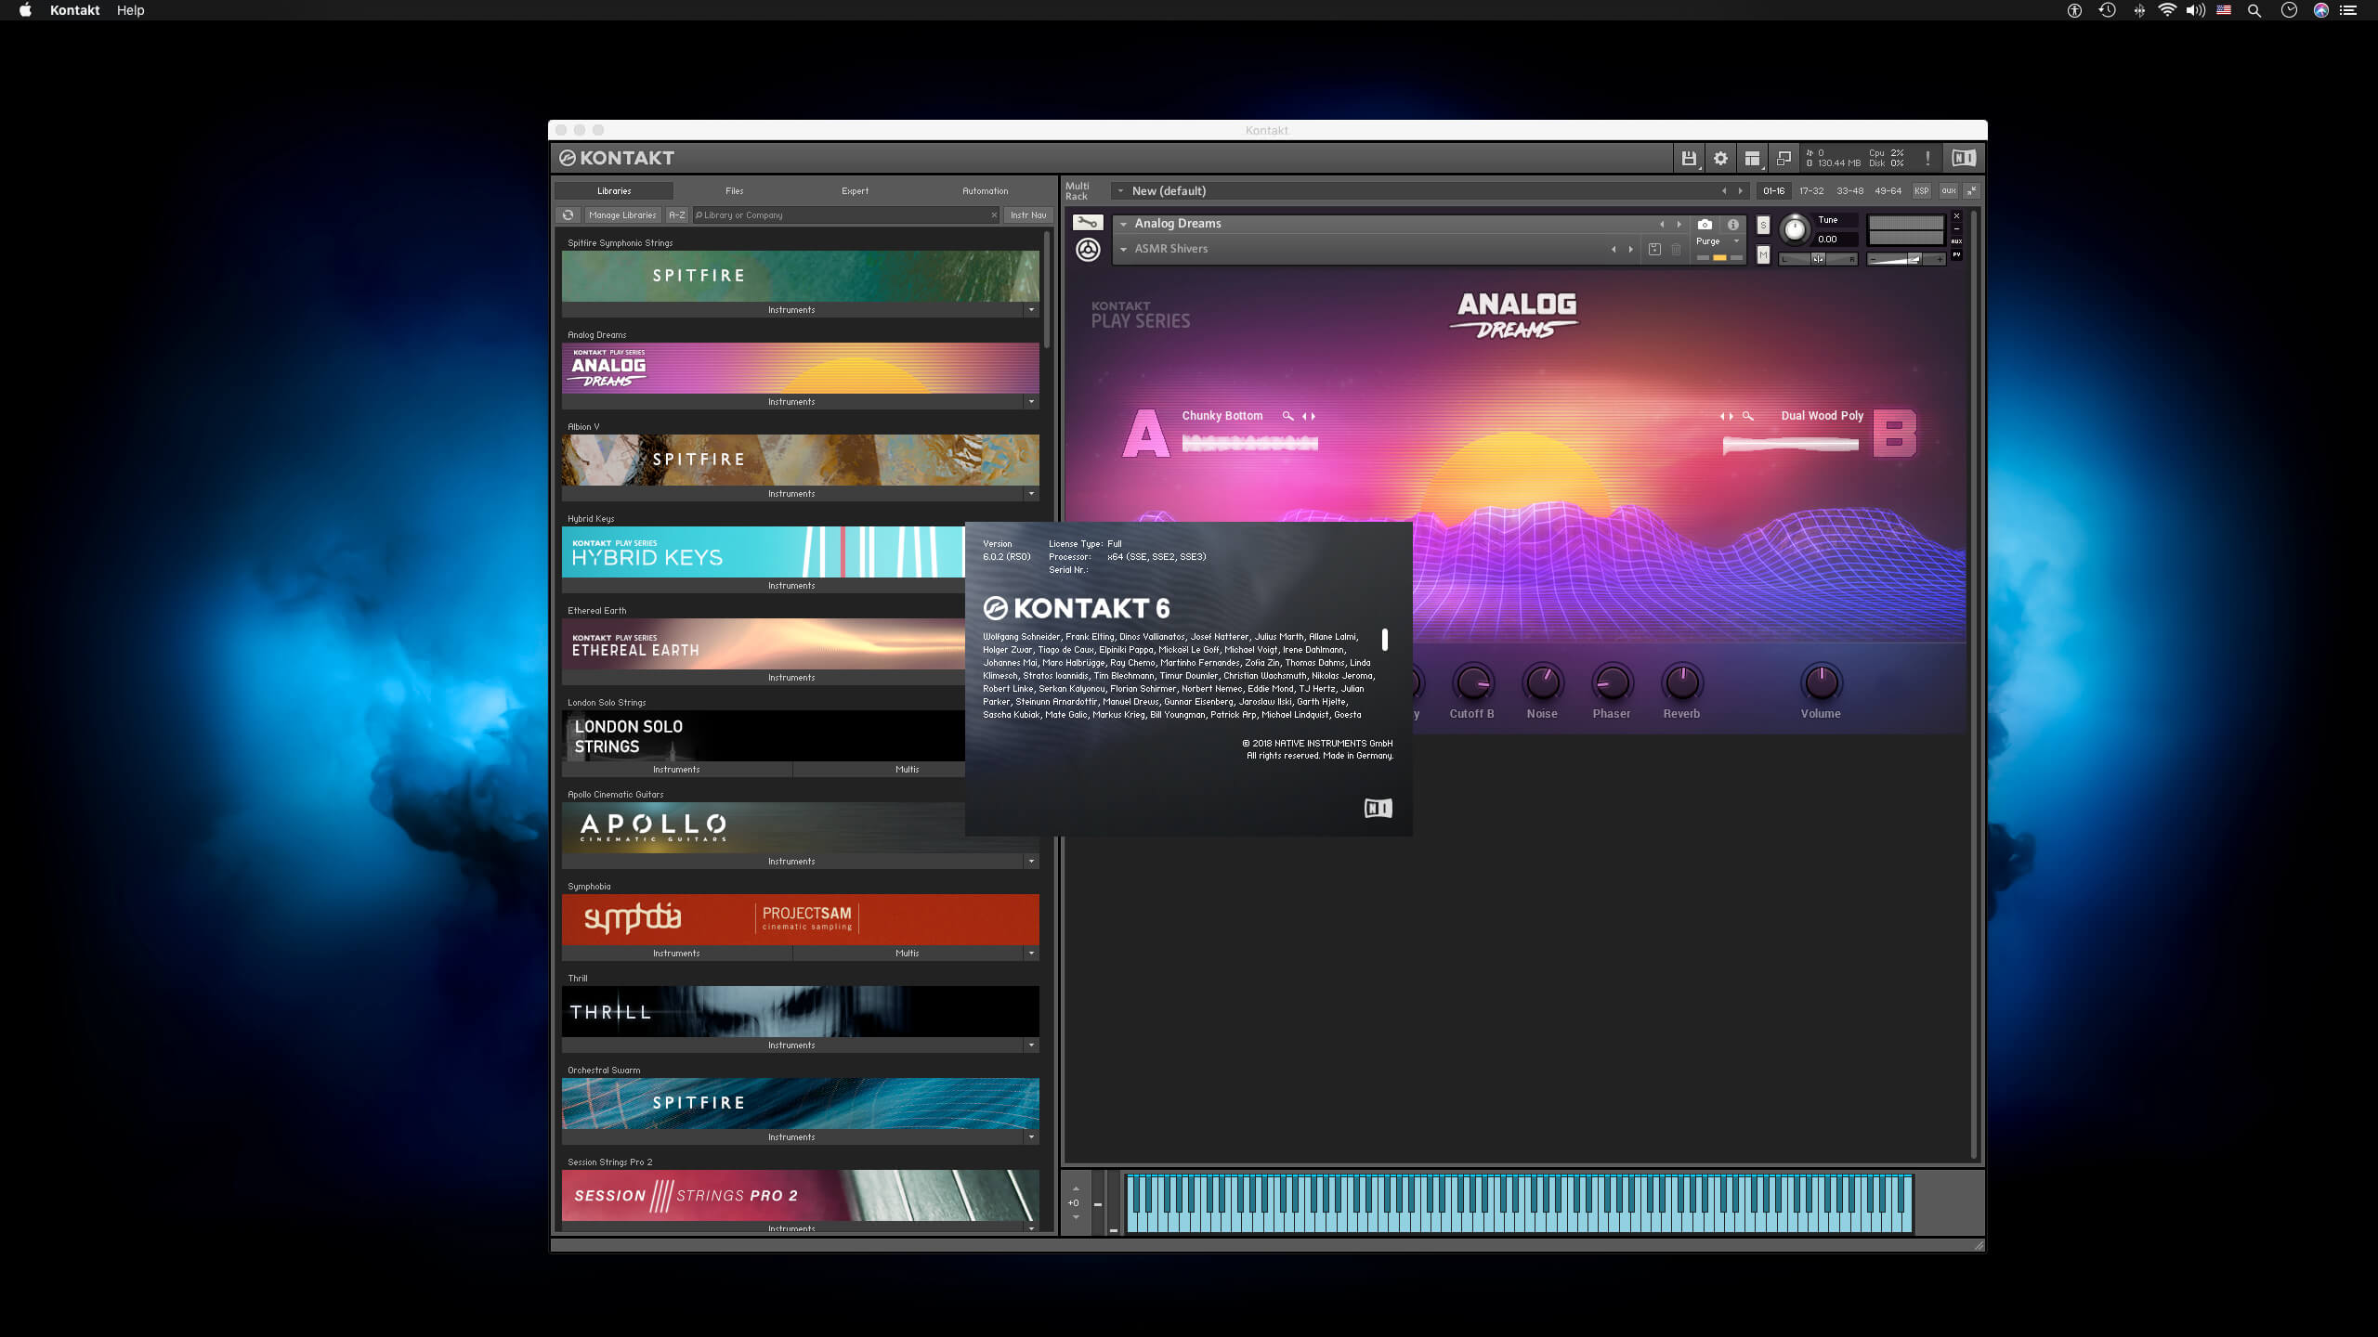2378x1337 pixels.
Task: Open instrument edit mode with wrench icon
Action: 1087,223
